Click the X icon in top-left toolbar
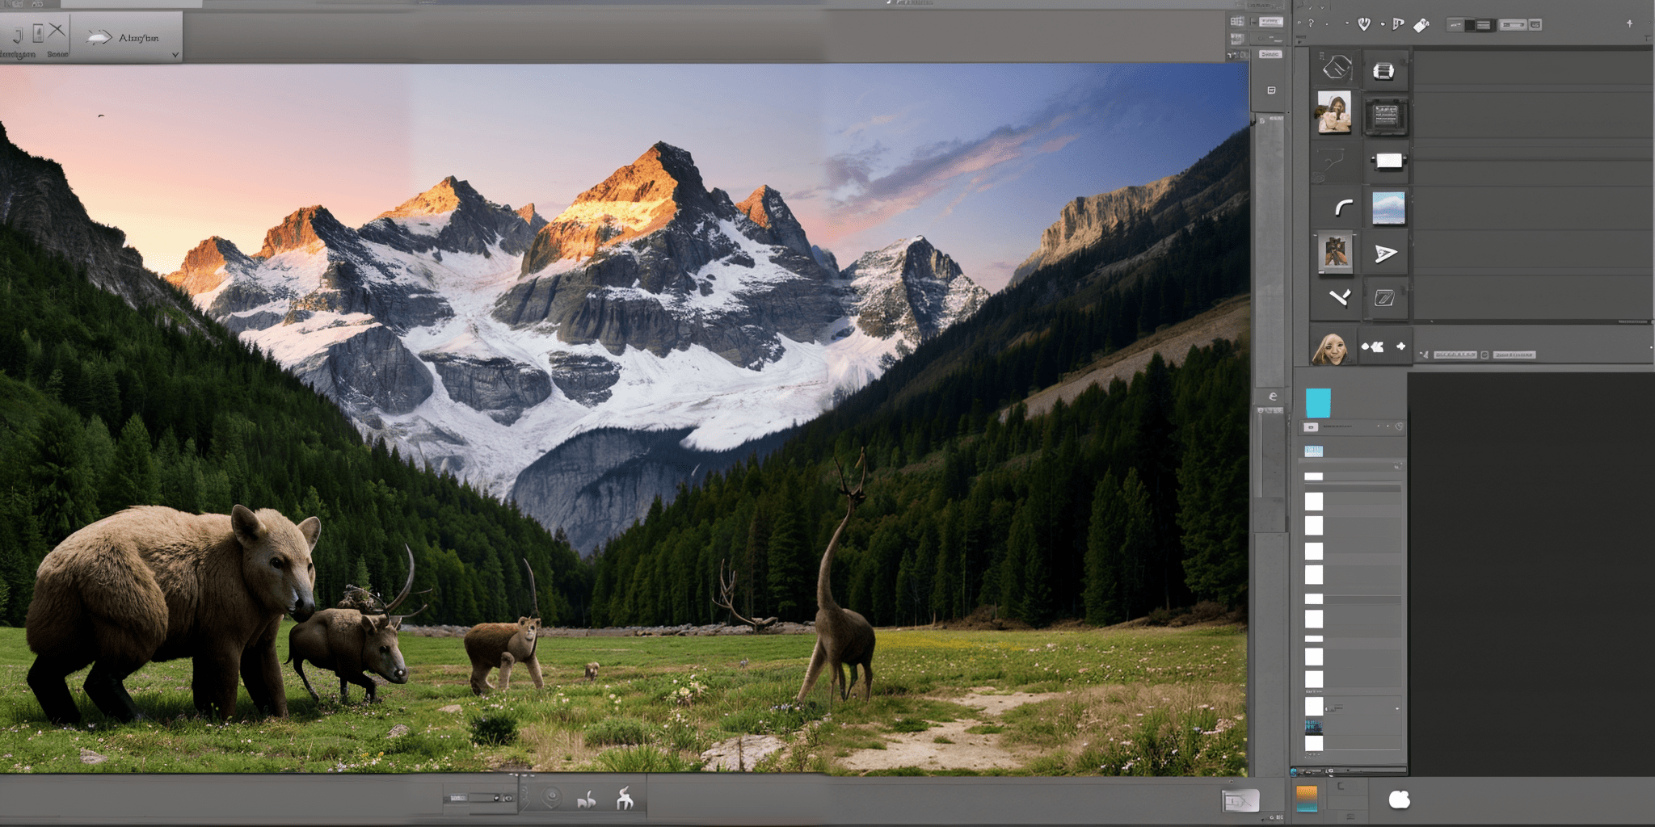The width and height of the screenshot is (1655, 827). coord(57,31)
